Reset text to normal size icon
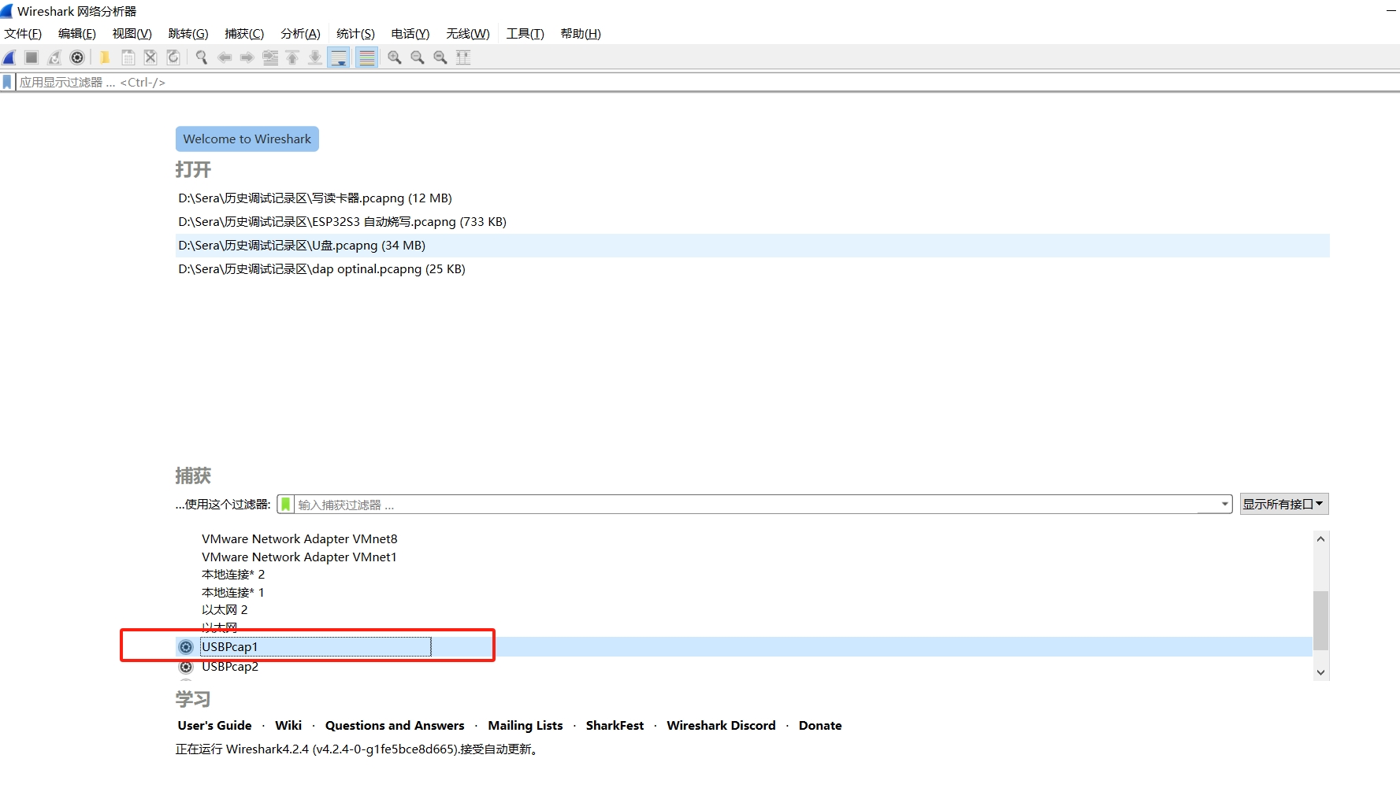 [440, 57]
